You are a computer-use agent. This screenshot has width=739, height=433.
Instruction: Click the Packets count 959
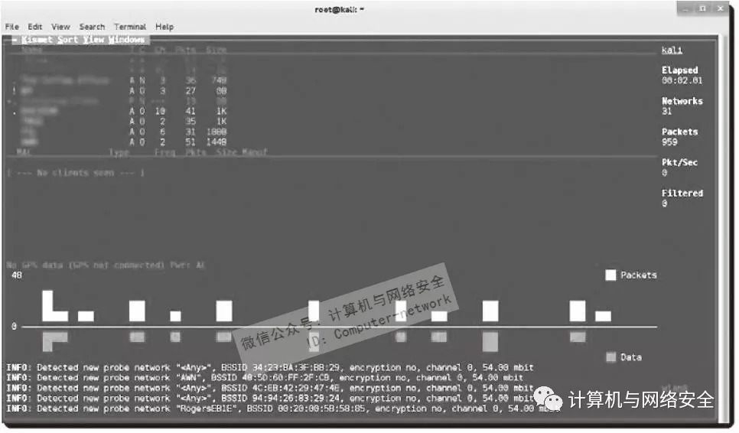click(669, 142)
